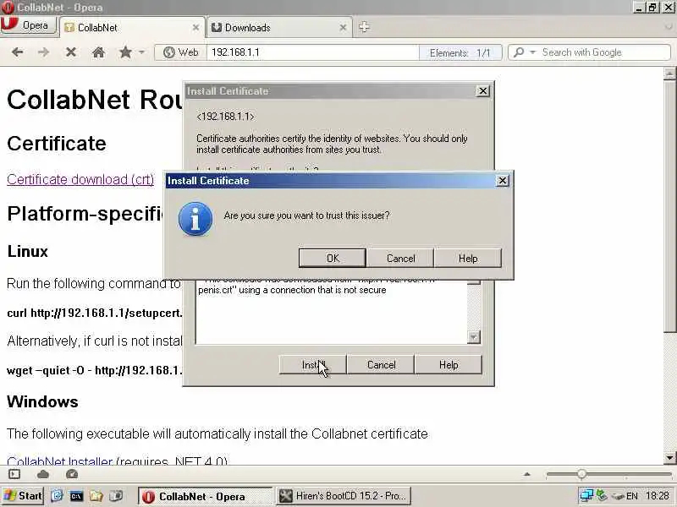Click the clock showing 18:28
The width and height of the screenshot is (677, 507).
[658, 496]
